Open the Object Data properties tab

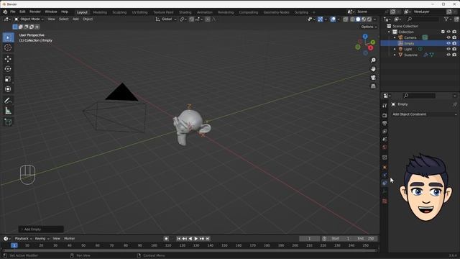point(385,191)
